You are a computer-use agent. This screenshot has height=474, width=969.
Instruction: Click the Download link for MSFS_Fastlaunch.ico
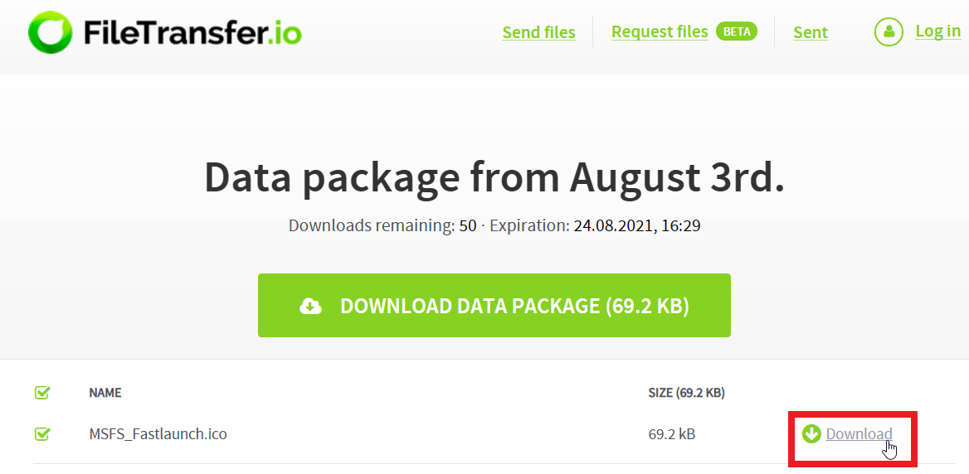[859, 434]
